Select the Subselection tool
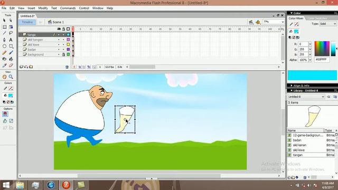Image resolution: width=338 pixels, height=190 pixels. 11,21
